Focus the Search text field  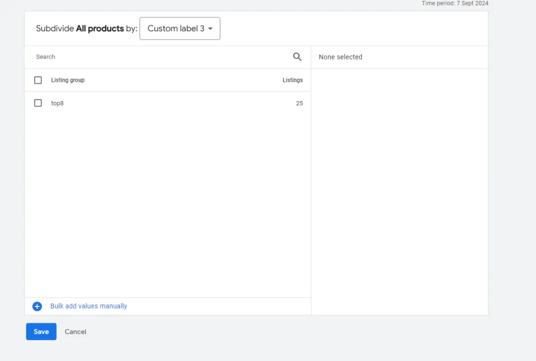[x=159, y=57]
